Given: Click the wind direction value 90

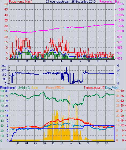Looking at the screenshot, I should point(5,79).
